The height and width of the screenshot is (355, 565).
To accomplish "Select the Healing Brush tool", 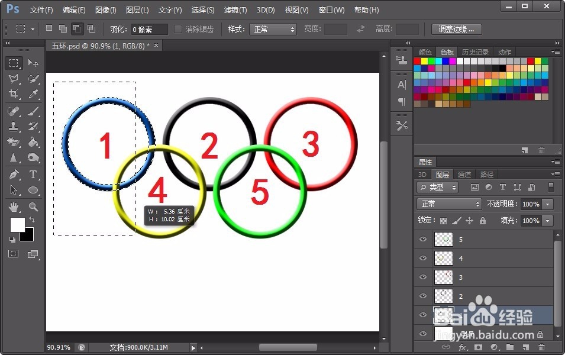I will 14,111.
